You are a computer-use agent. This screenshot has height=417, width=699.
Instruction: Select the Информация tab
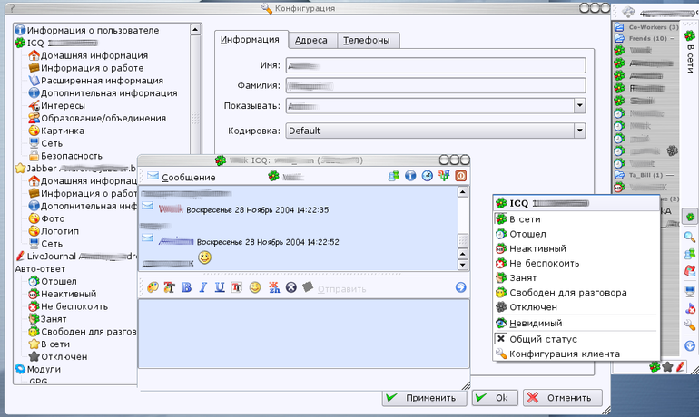click(x=250, y=40)
